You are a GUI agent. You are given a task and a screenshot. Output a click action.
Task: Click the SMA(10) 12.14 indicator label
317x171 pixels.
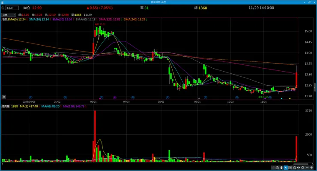click(x=40, y=19)
